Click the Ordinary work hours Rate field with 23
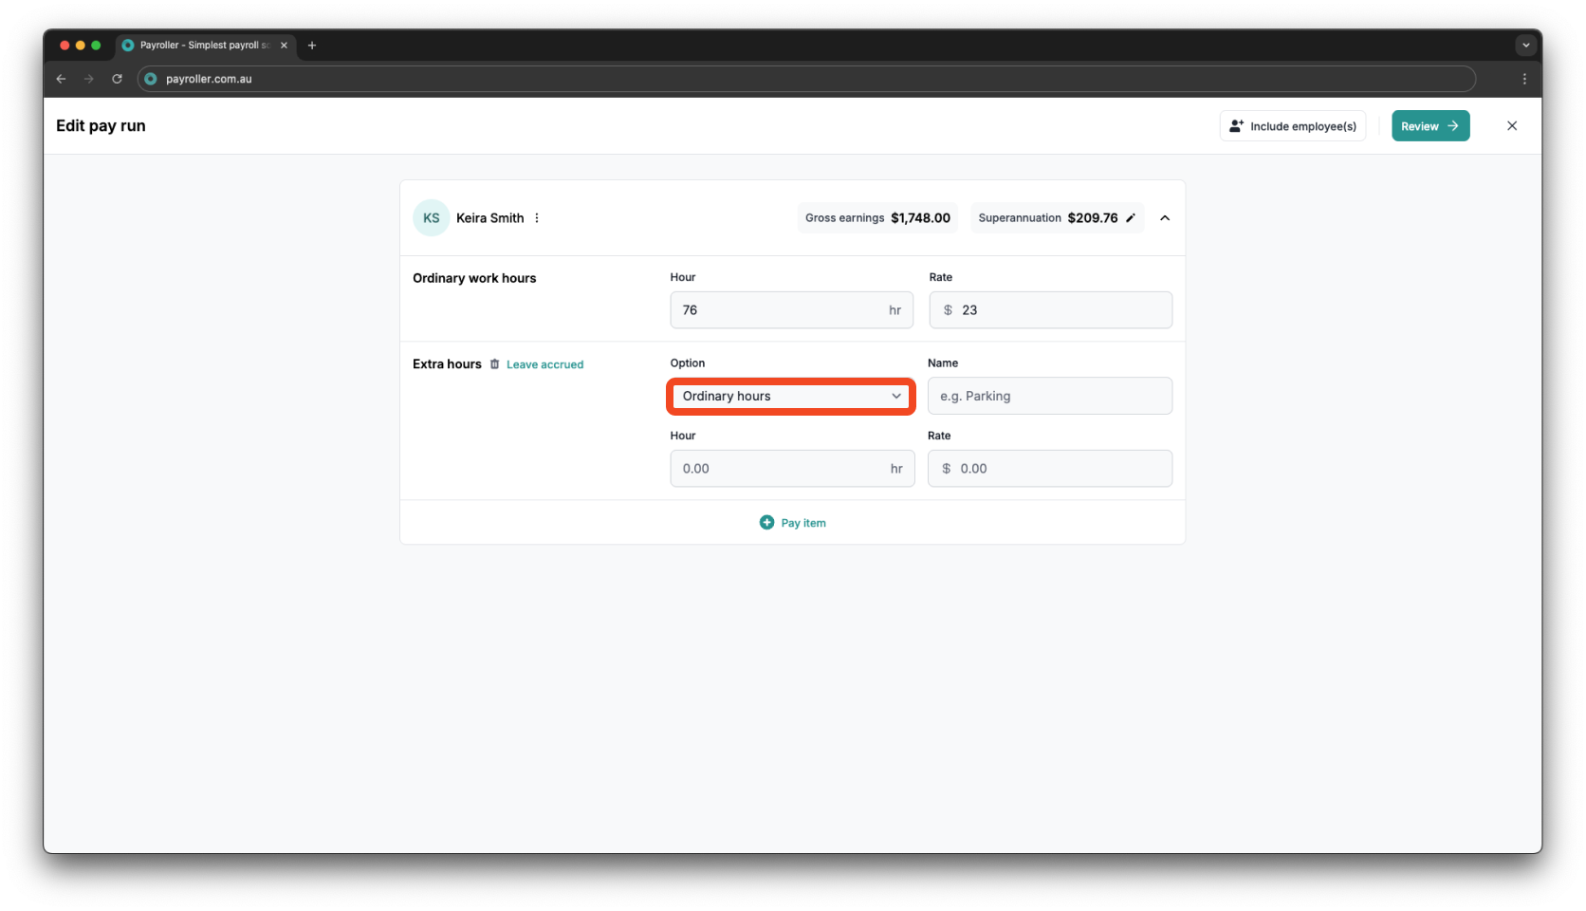1586x911 pixels. [x=1050, y=310]
